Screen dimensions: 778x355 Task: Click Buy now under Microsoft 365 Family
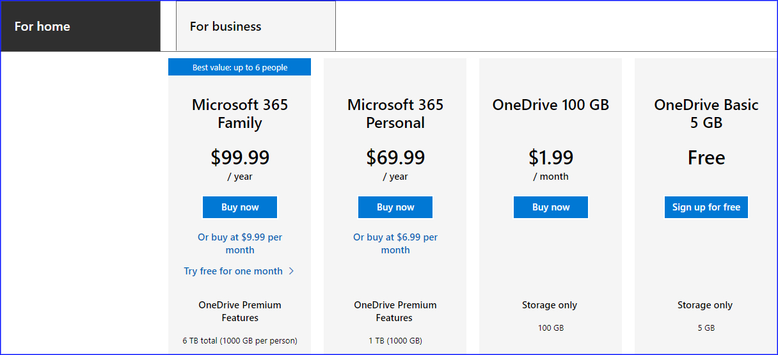pyautogui.click(x=240, y=207)
